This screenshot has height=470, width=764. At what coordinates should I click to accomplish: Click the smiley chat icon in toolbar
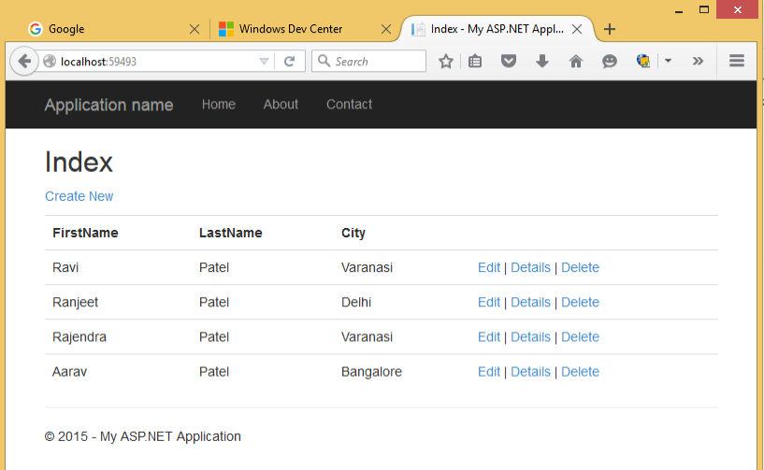(x=610, y=62)
